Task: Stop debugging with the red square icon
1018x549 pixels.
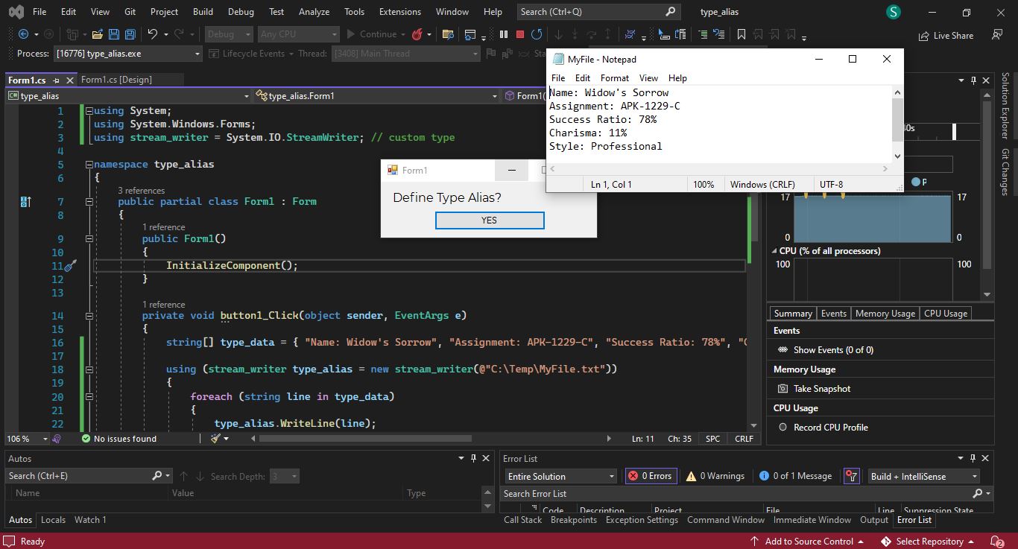Action: 520,34
